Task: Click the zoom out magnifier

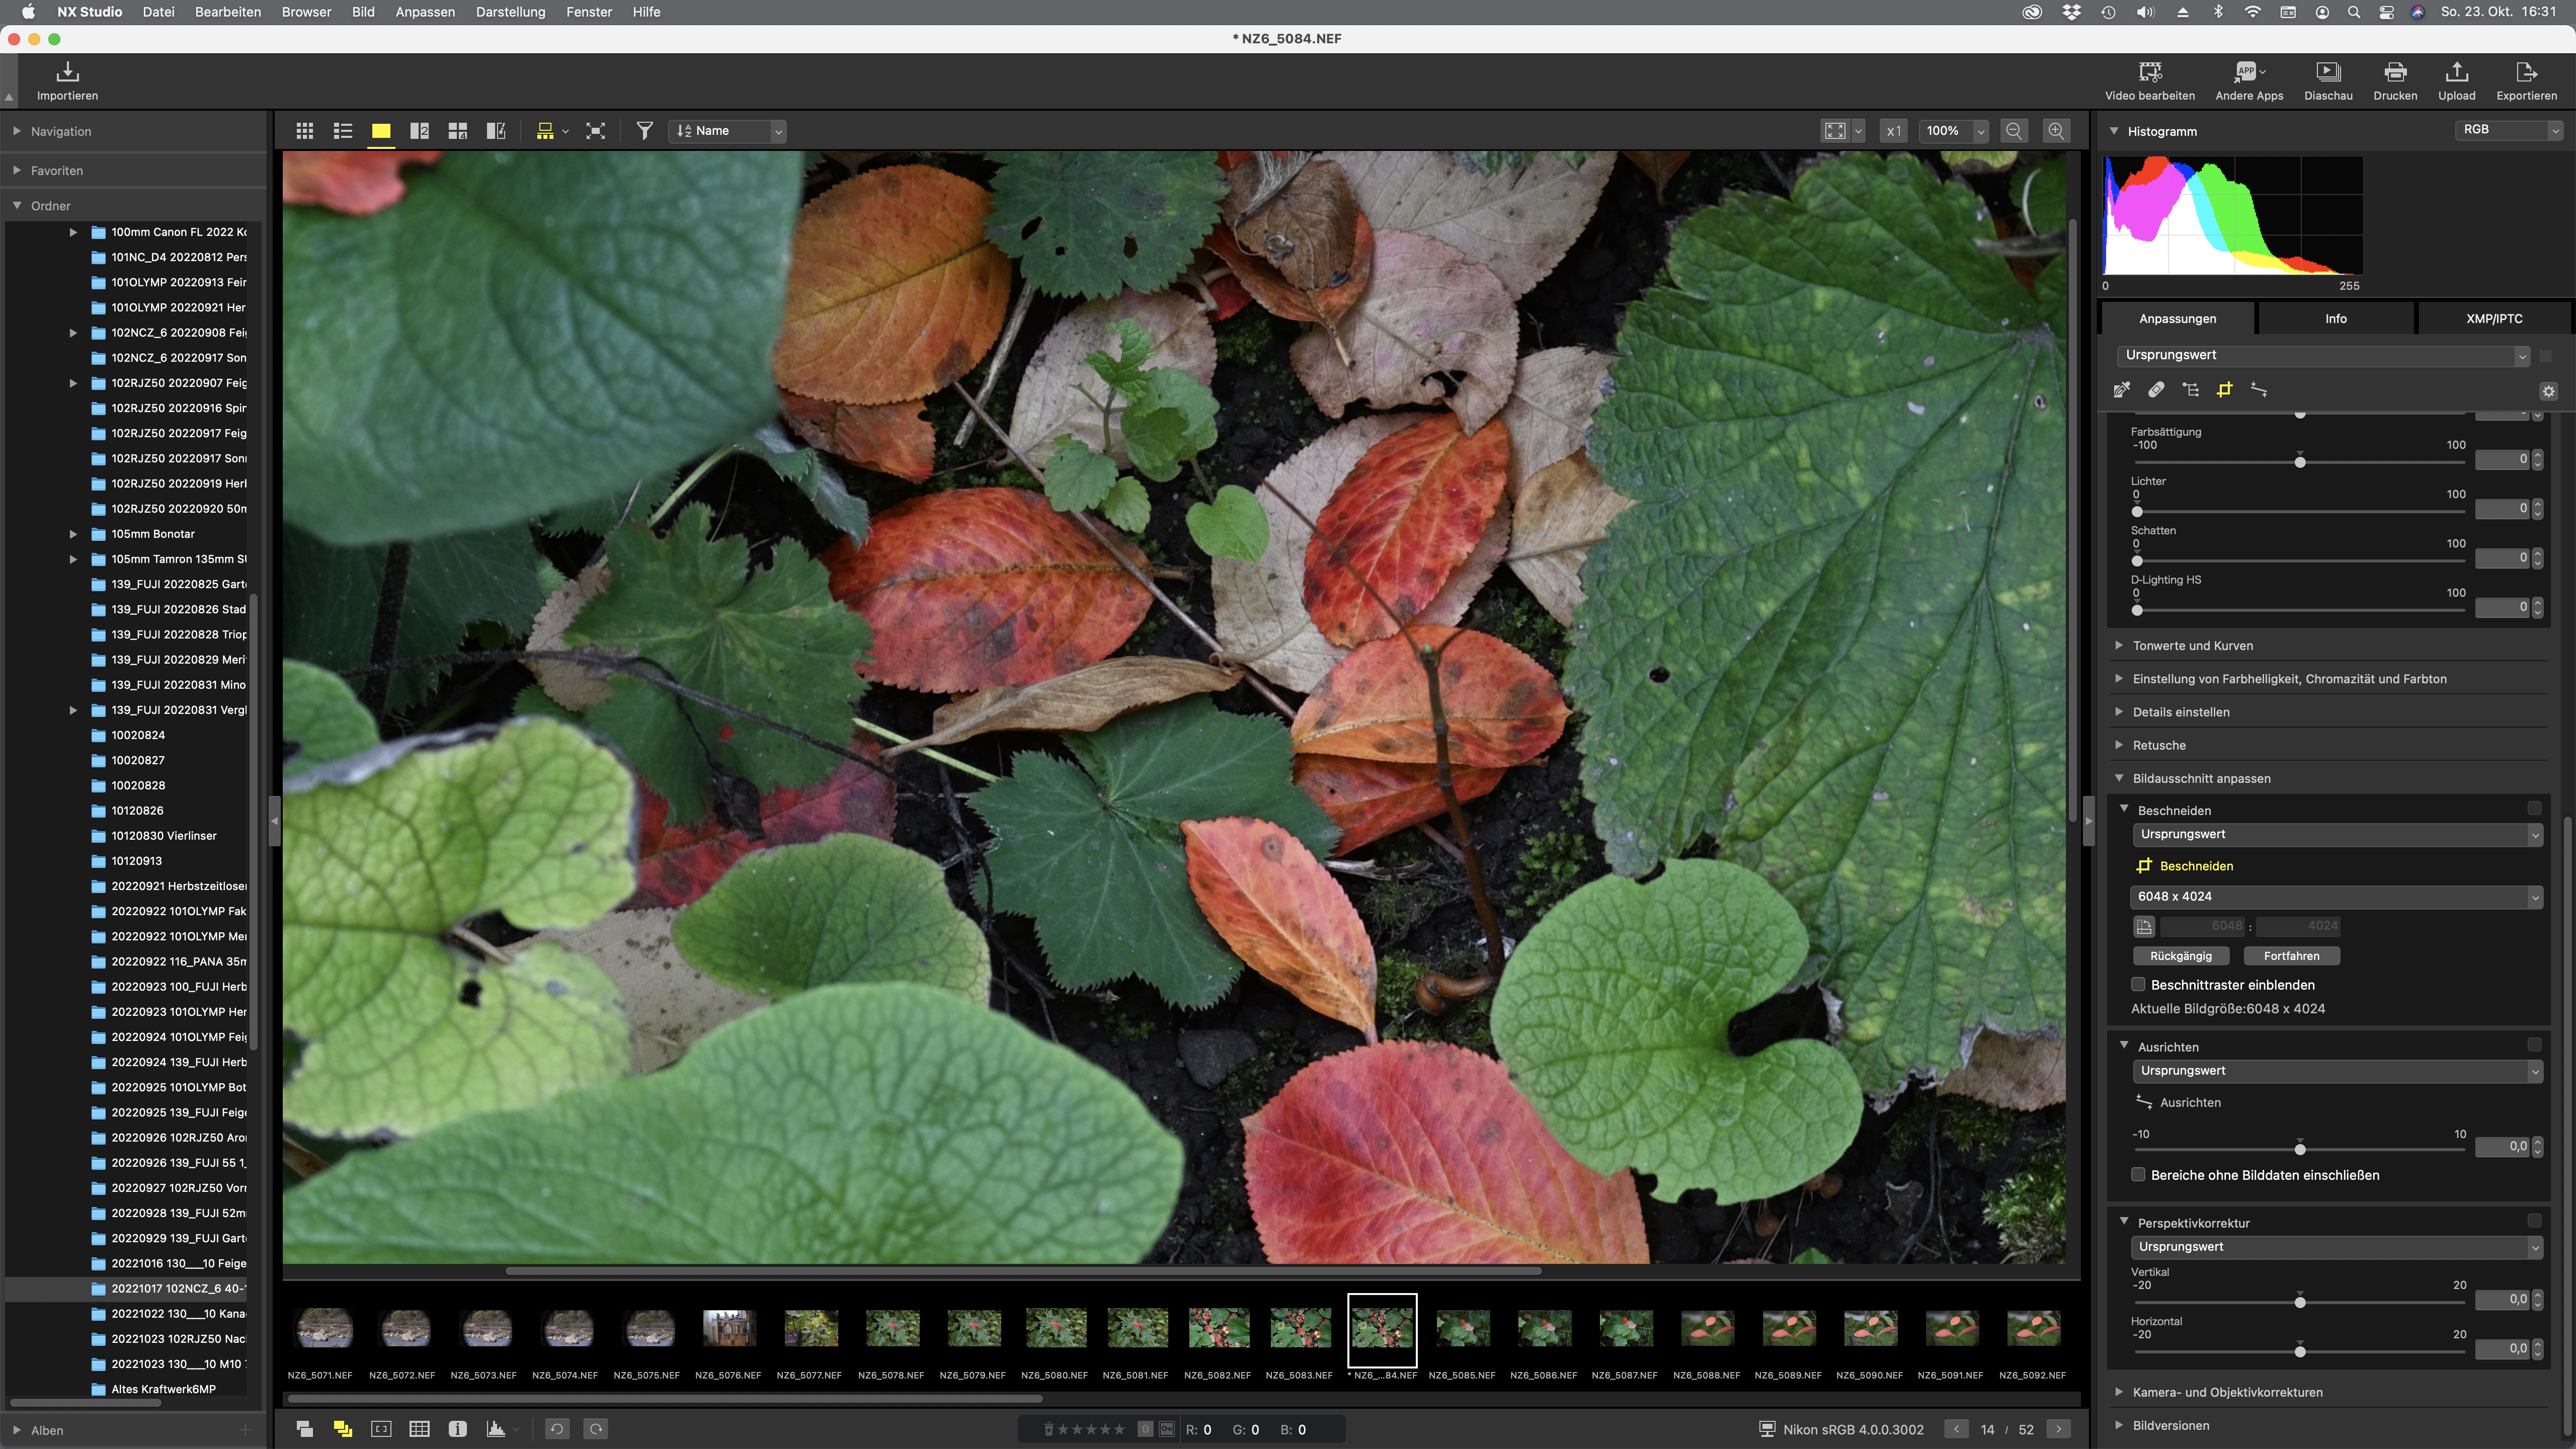Action: point(2014,131)
